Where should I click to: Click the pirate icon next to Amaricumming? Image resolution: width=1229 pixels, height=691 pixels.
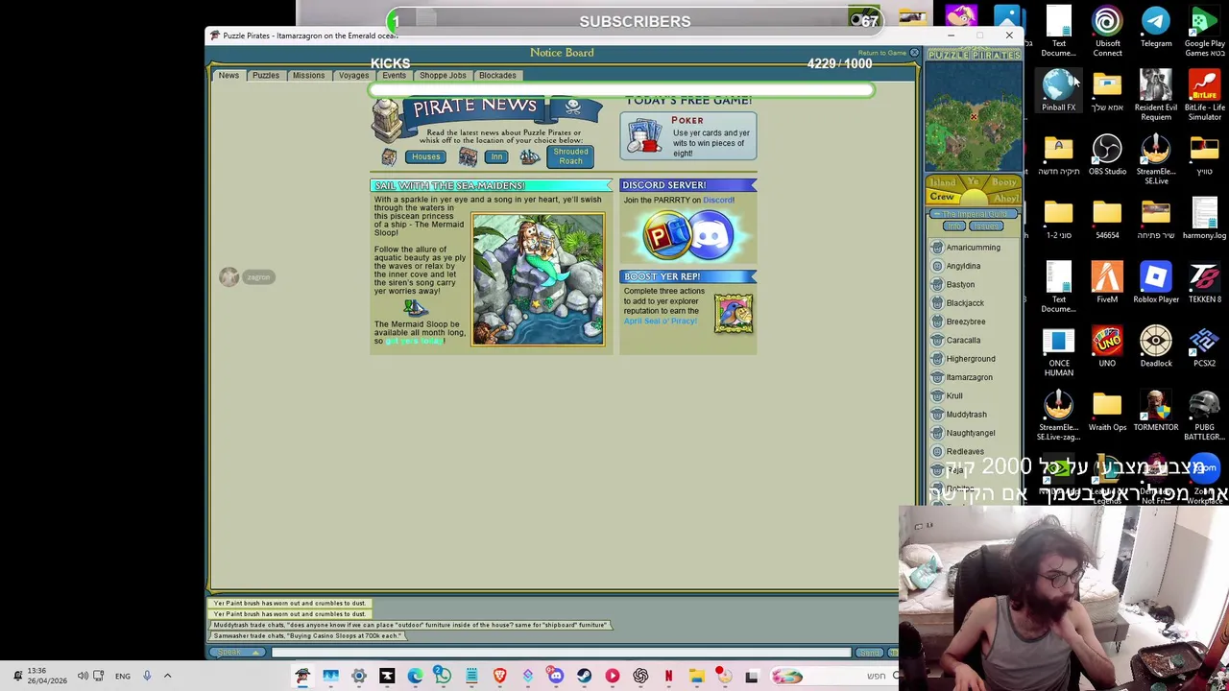point(937,248)
